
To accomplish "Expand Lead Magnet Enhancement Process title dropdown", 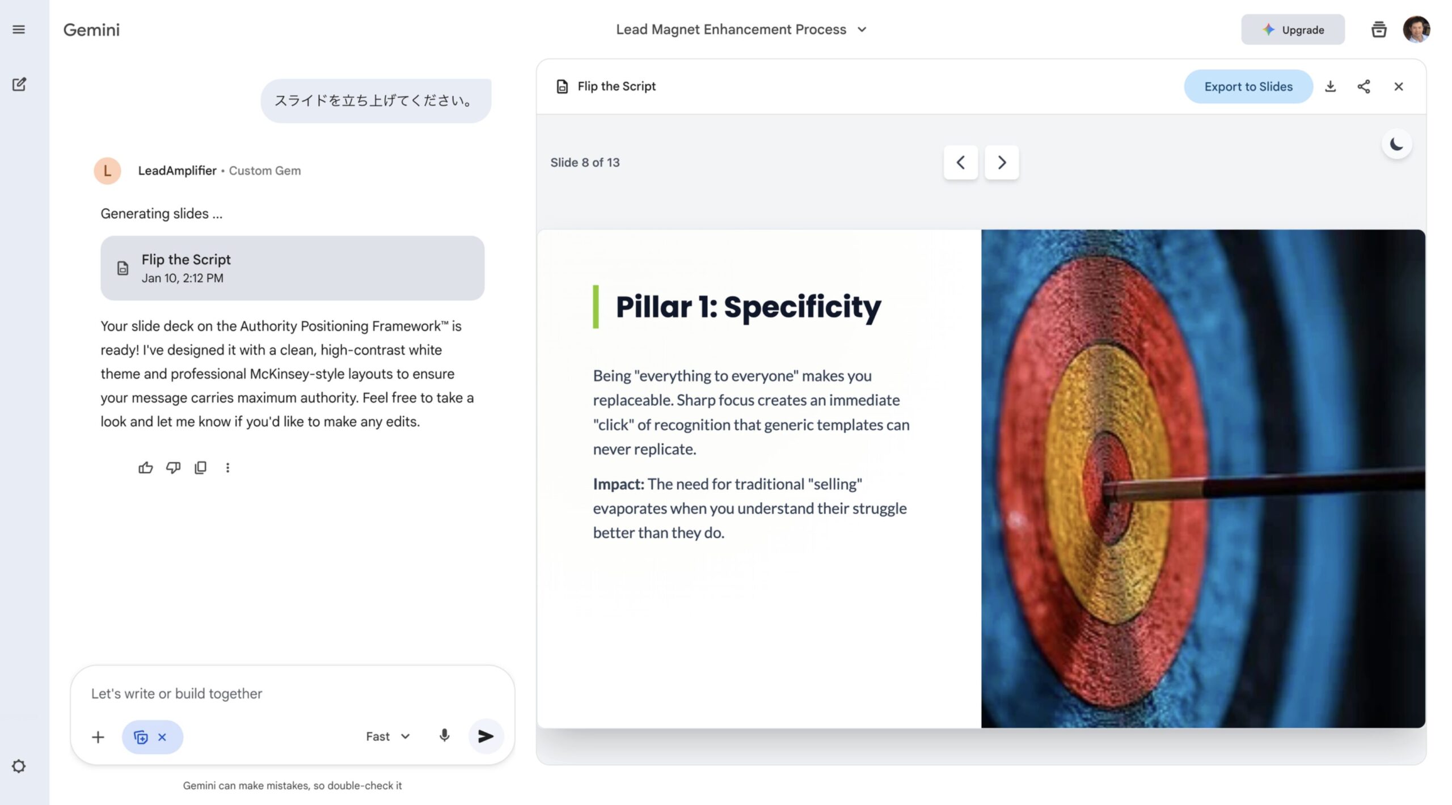I will click(862, 29).
